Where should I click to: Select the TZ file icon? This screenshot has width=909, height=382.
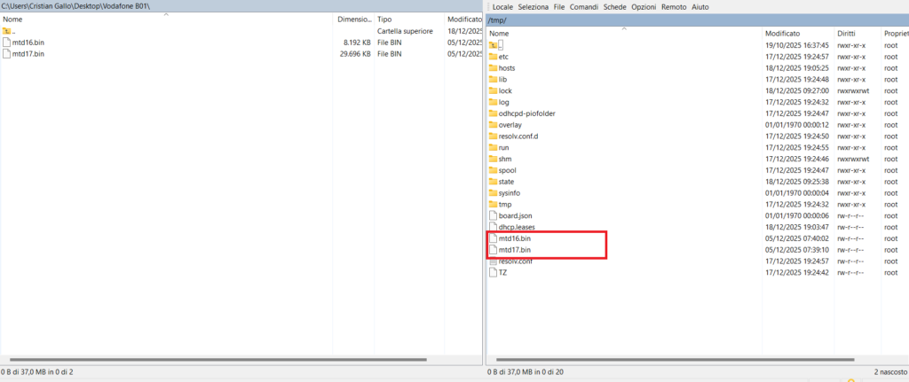point(494,272)
